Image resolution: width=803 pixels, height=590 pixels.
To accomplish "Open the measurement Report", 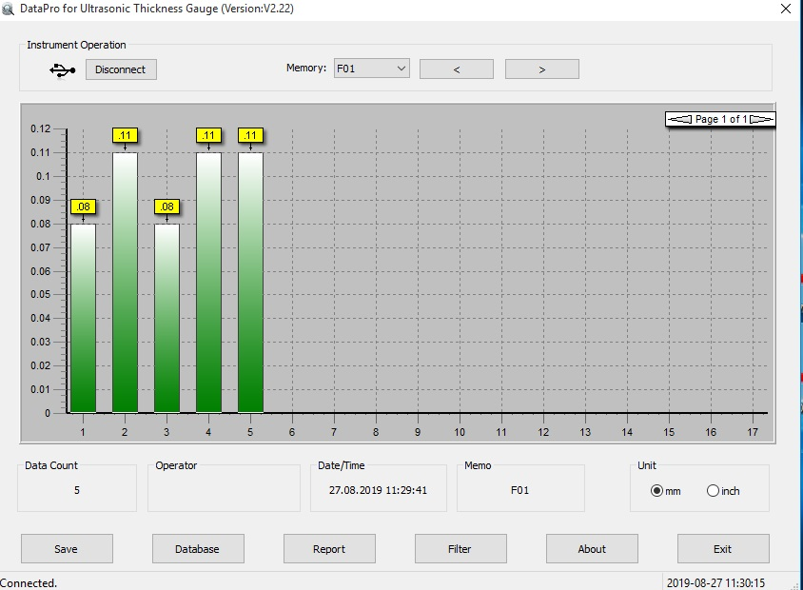I will (x=329, y=548).
